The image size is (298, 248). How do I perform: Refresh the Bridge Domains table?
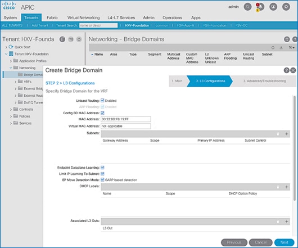(x=273, y=48)
